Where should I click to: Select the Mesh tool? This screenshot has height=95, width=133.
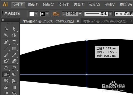(6, 88)
